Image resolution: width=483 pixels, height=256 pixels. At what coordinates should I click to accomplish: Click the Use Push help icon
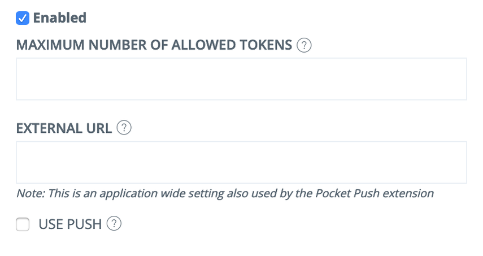click(114, 224)
